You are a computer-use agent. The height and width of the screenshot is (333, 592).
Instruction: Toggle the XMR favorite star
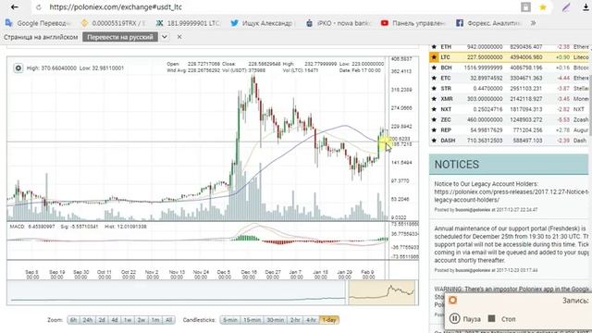(434, 99)
